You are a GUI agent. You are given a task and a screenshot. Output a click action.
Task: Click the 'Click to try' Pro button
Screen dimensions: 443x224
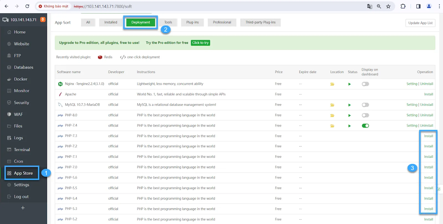[200, 43]
